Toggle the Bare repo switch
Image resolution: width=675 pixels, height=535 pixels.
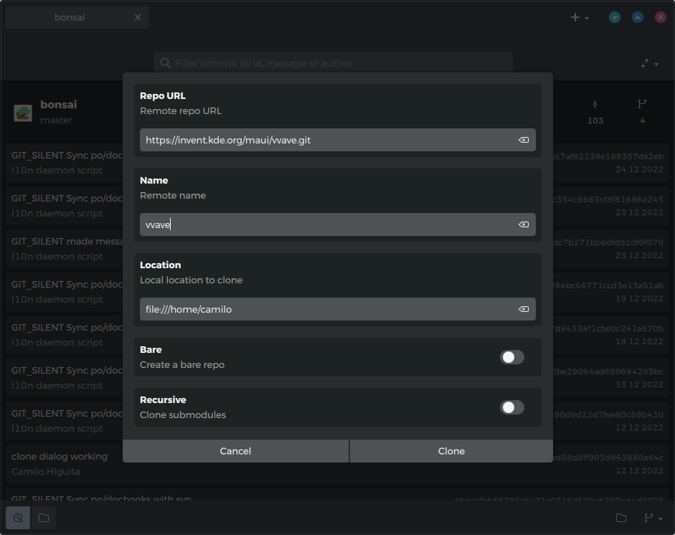coord(512,357)
